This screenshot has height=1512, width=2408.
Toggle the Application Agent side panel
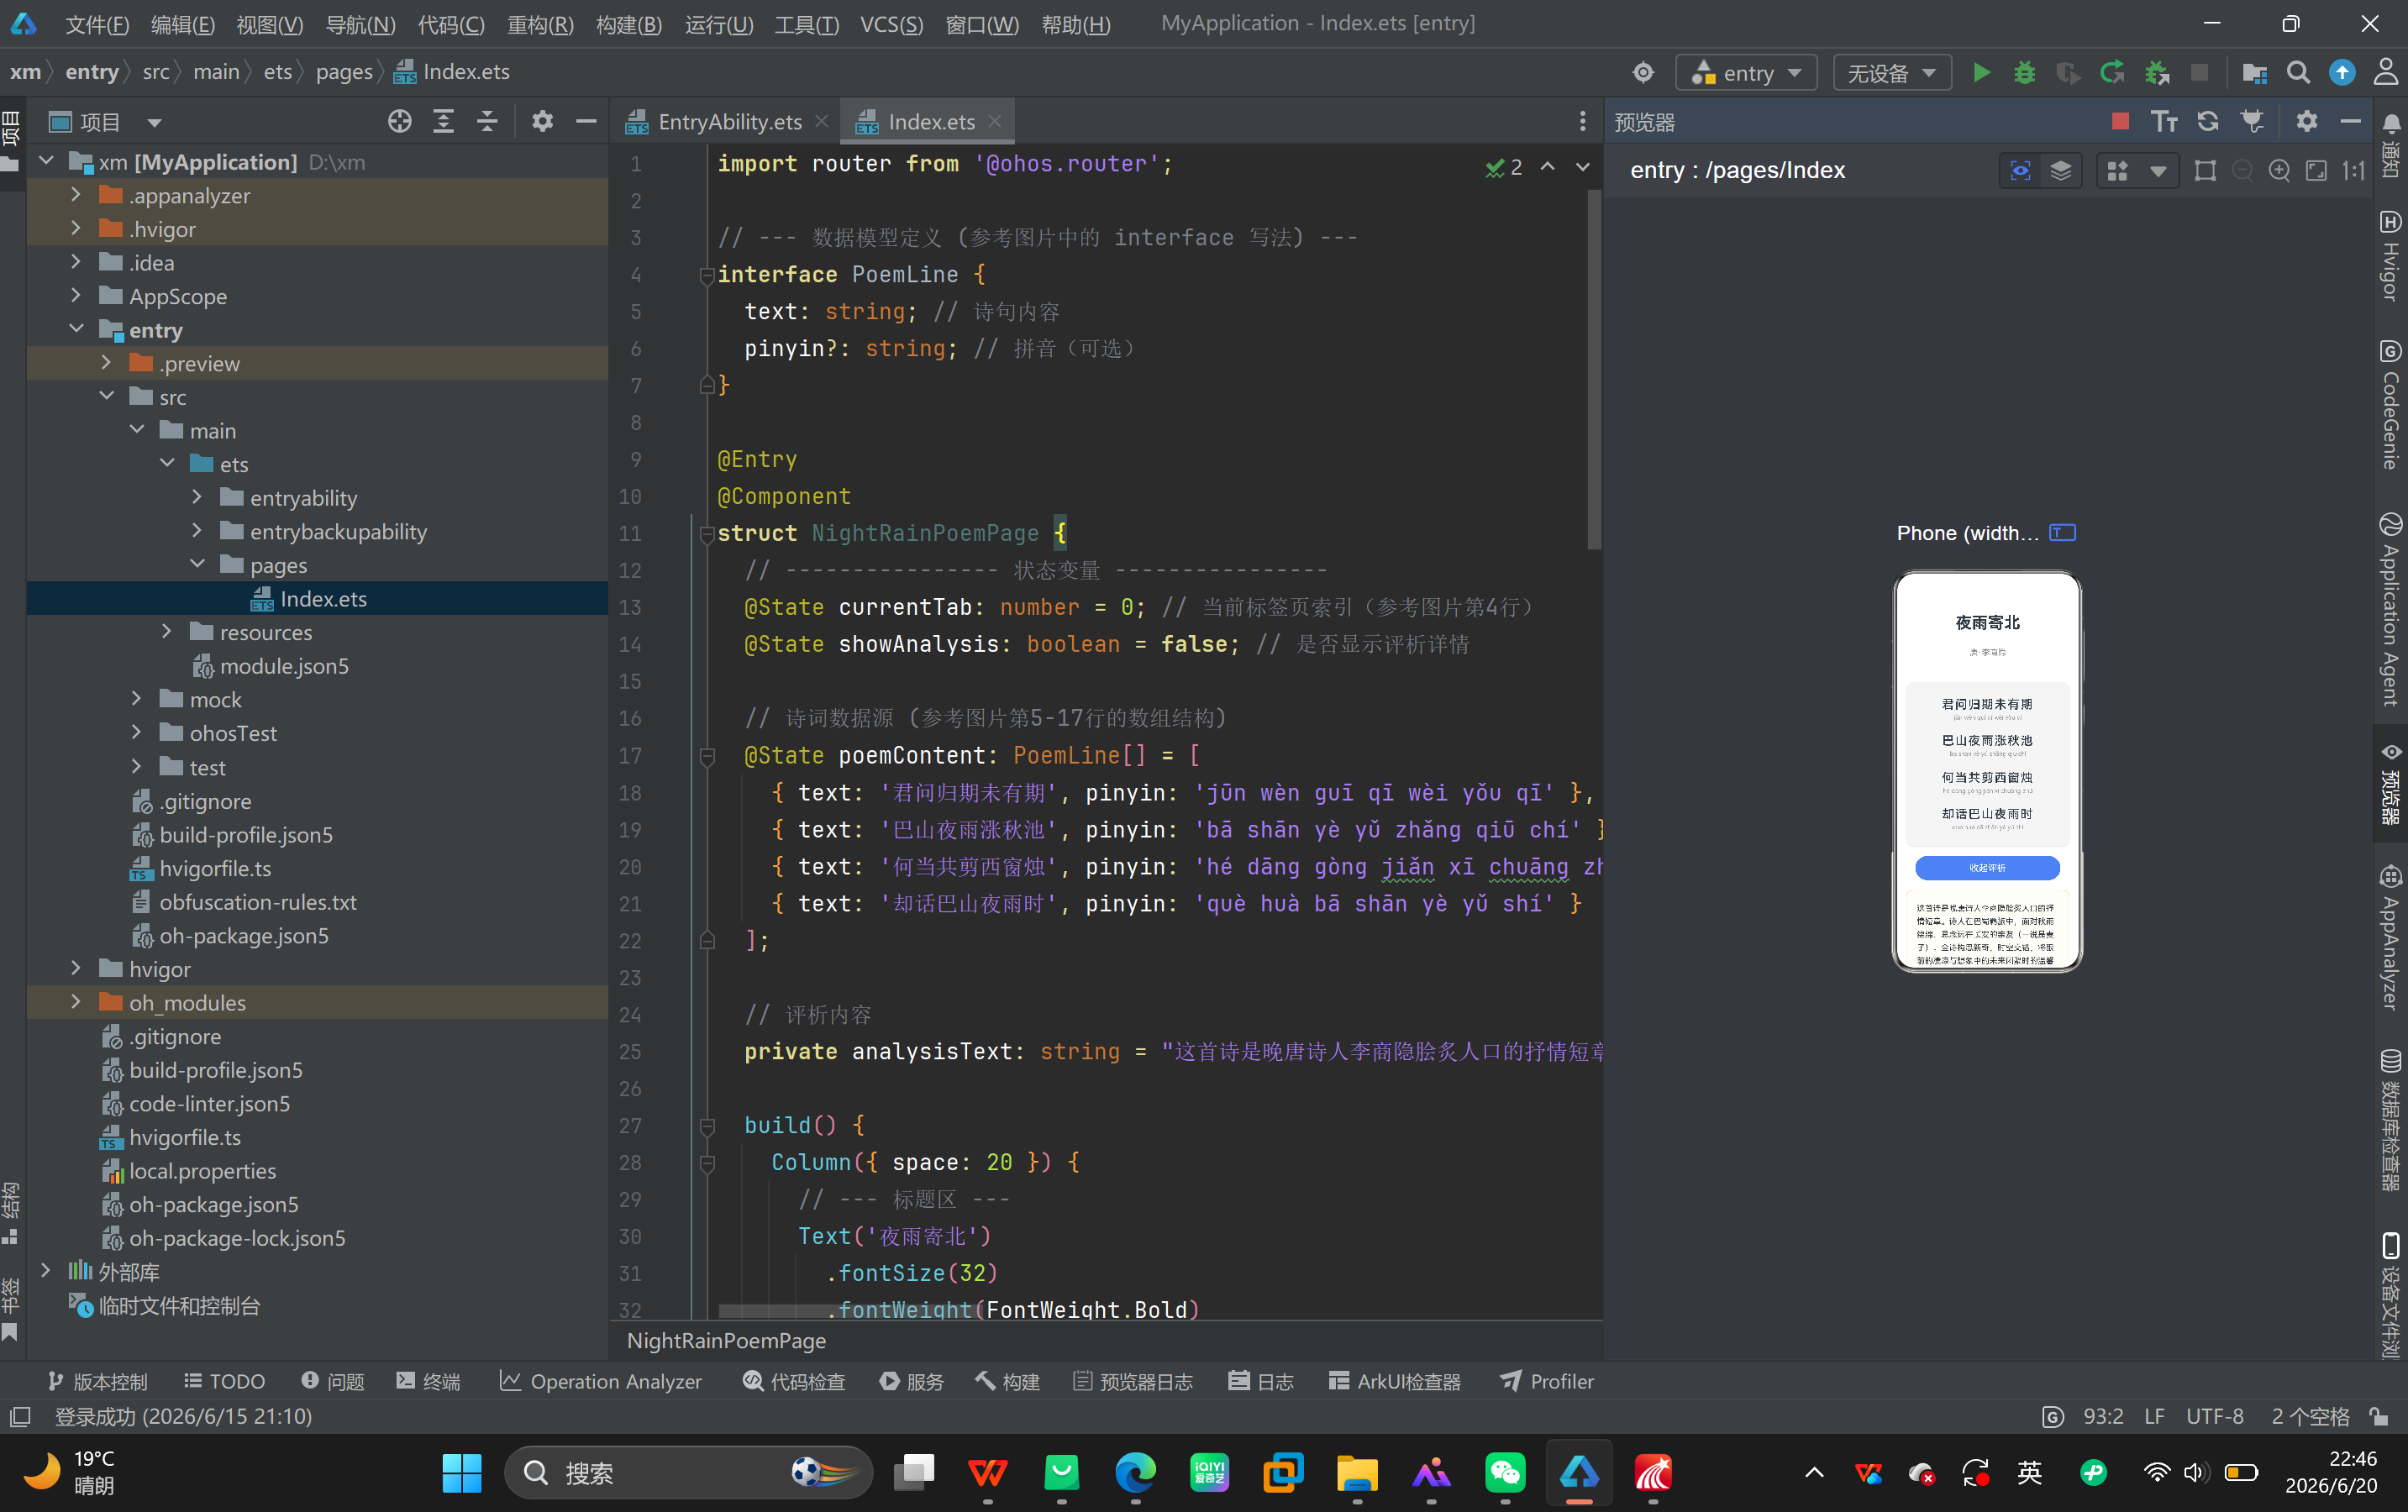click(2390, 609)
